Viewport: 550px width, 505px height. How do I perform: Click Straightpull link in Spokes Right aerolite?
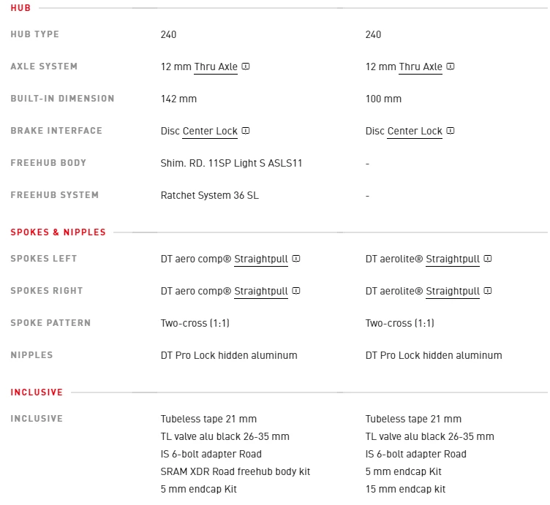[453, 291]
